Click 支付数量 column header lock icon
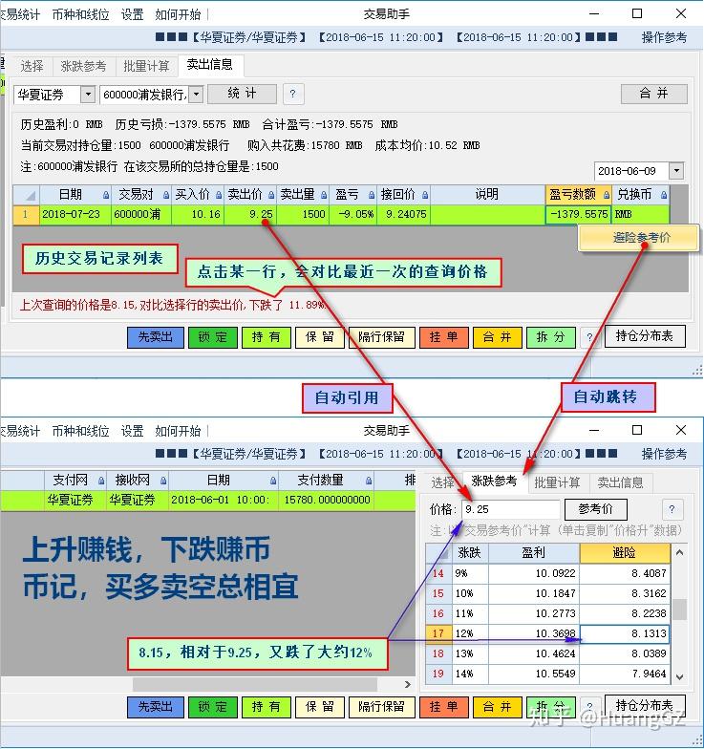 coord(369,481)
